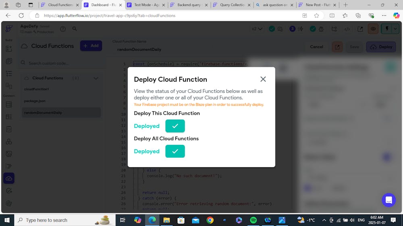Open the help question mark icon

63,29
